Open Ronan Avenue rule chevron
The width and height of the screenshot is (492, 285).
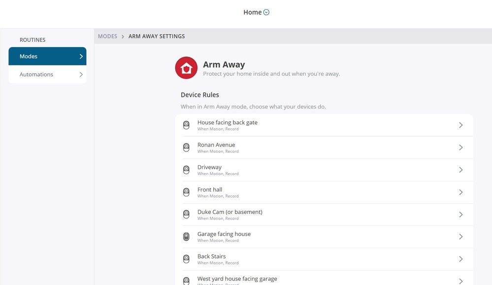pyautogui.click(x=460, y=147)
